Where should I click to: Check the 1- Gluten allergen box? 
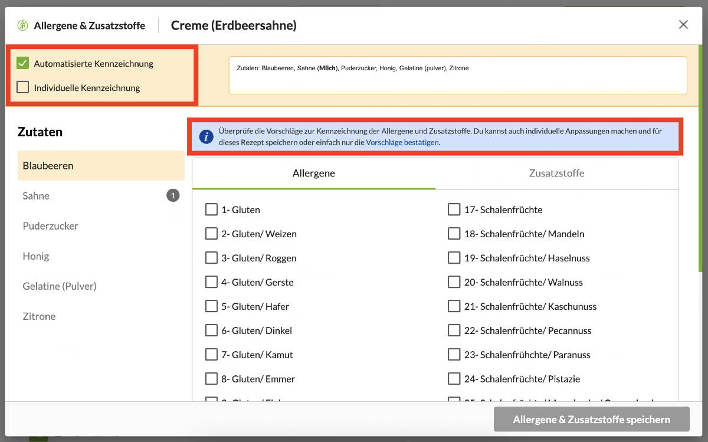211,209
